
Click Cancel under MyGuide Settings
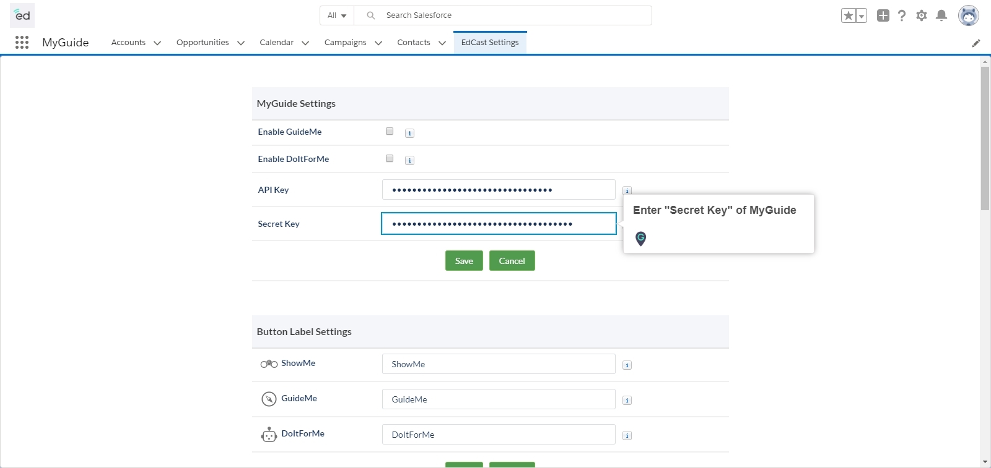click(x=512, y=261)
